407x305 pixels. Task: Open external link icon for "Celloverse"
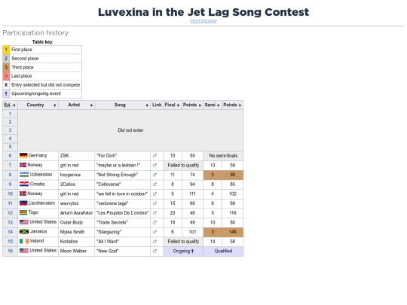155,185
